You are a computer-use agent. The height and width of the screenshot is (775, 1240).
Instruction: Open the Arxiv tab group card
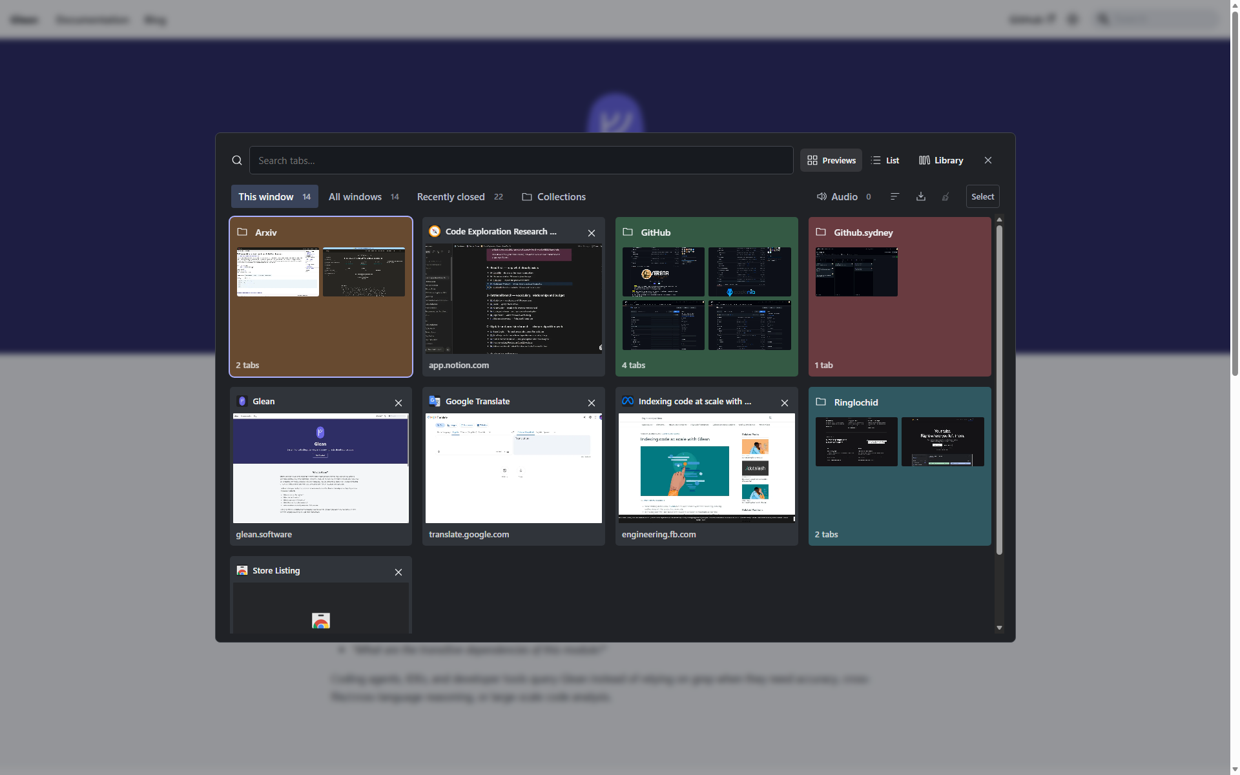click(x=321, y=296)
